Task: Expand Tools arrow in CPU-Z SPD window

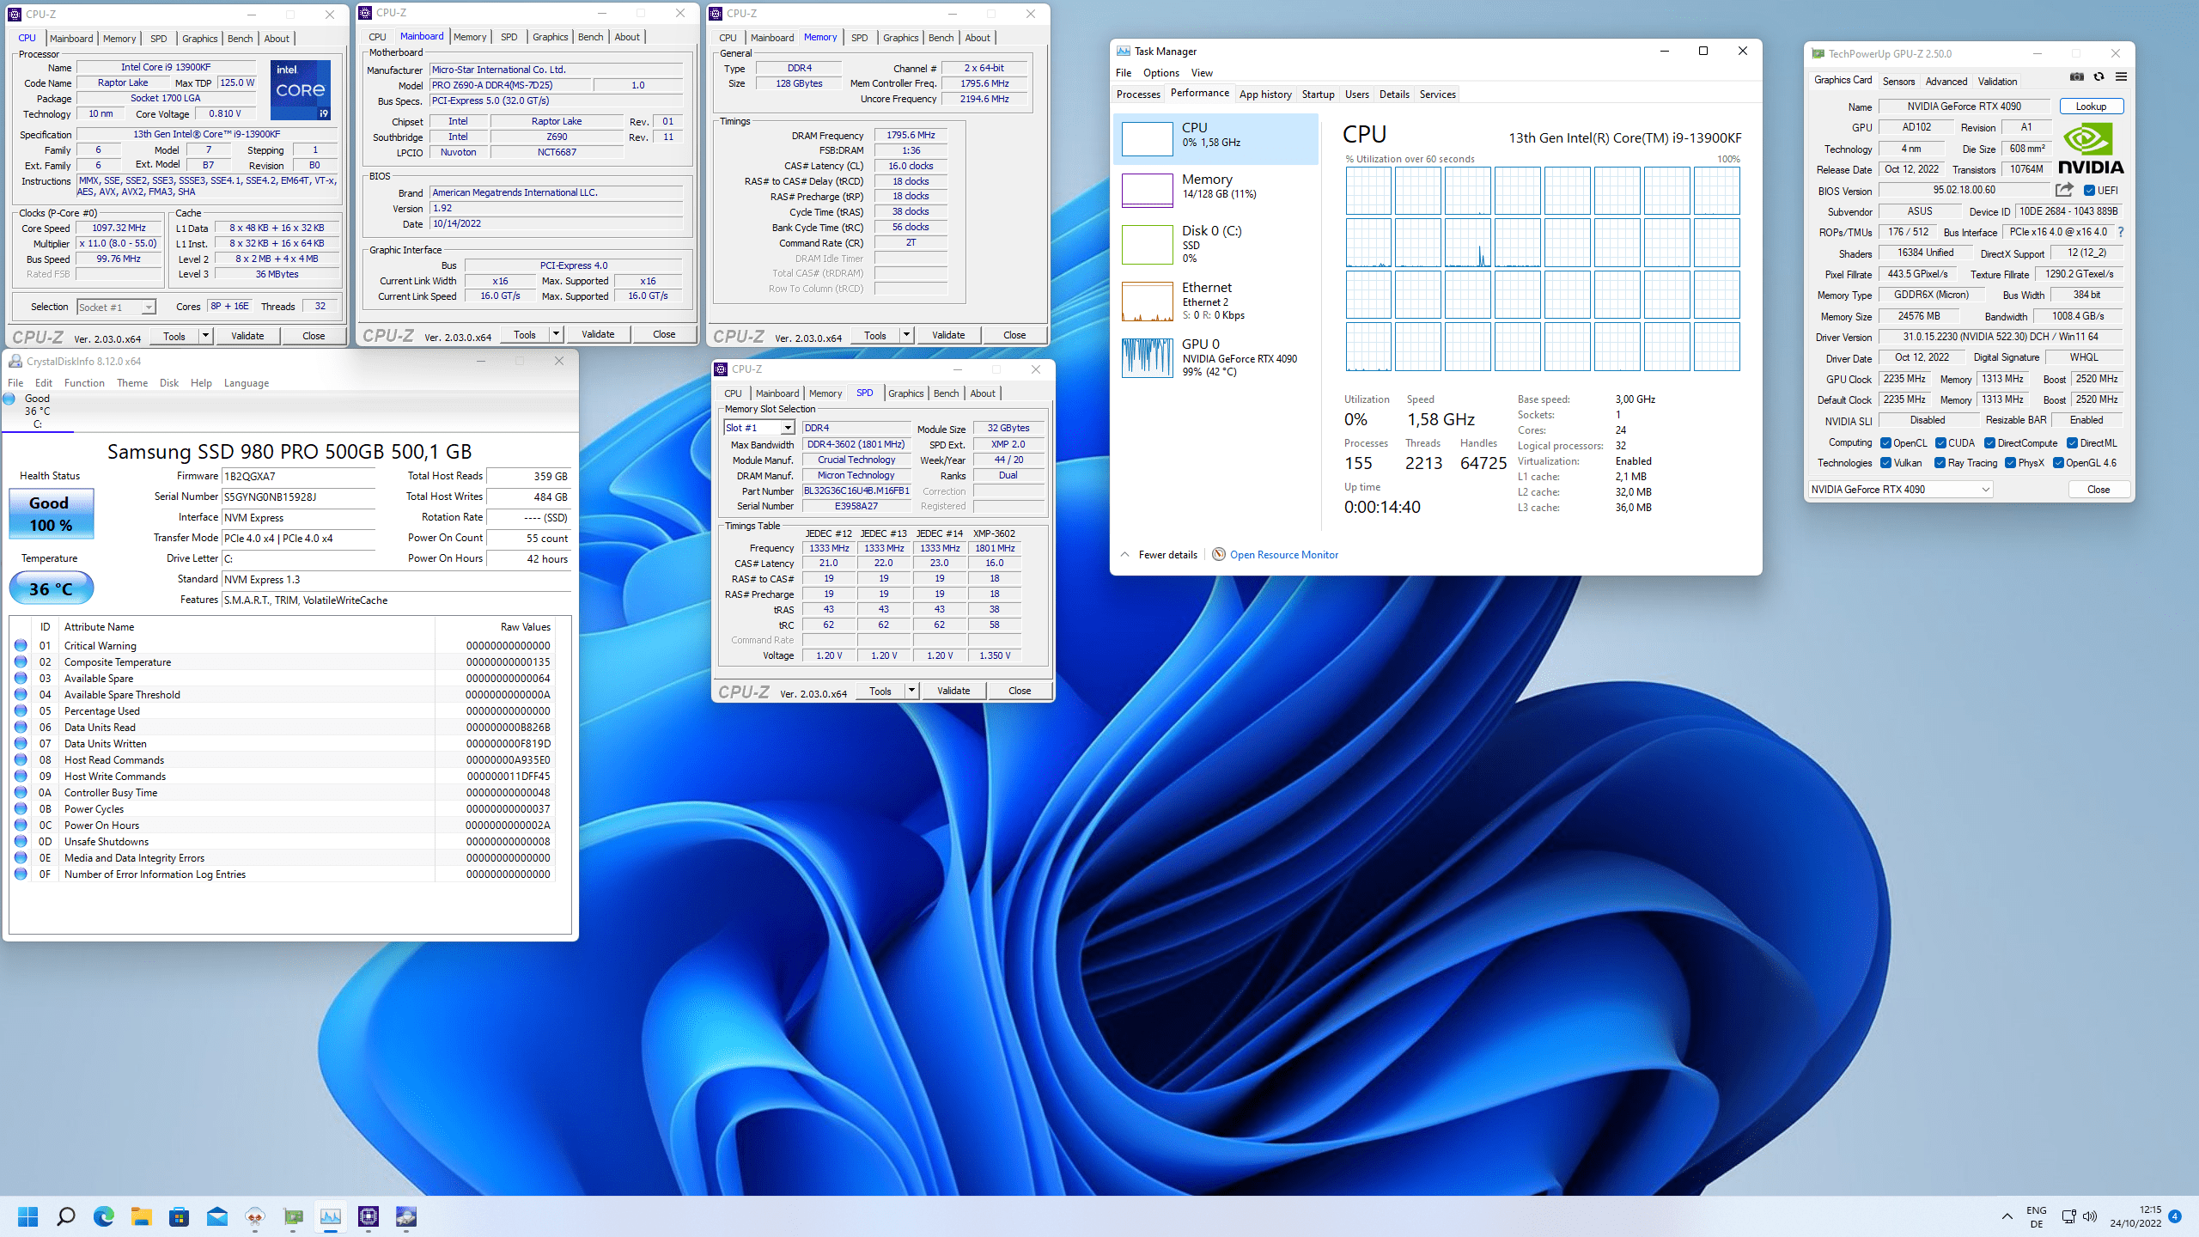Action: tap(911, 691)
